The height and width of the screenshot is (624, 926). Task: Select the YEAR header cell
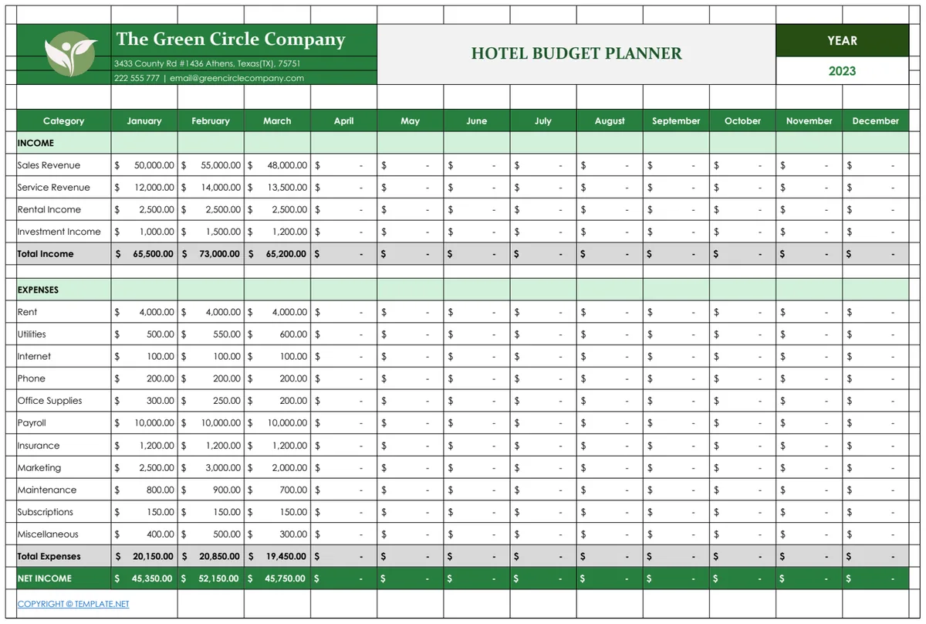pos(842,41)
